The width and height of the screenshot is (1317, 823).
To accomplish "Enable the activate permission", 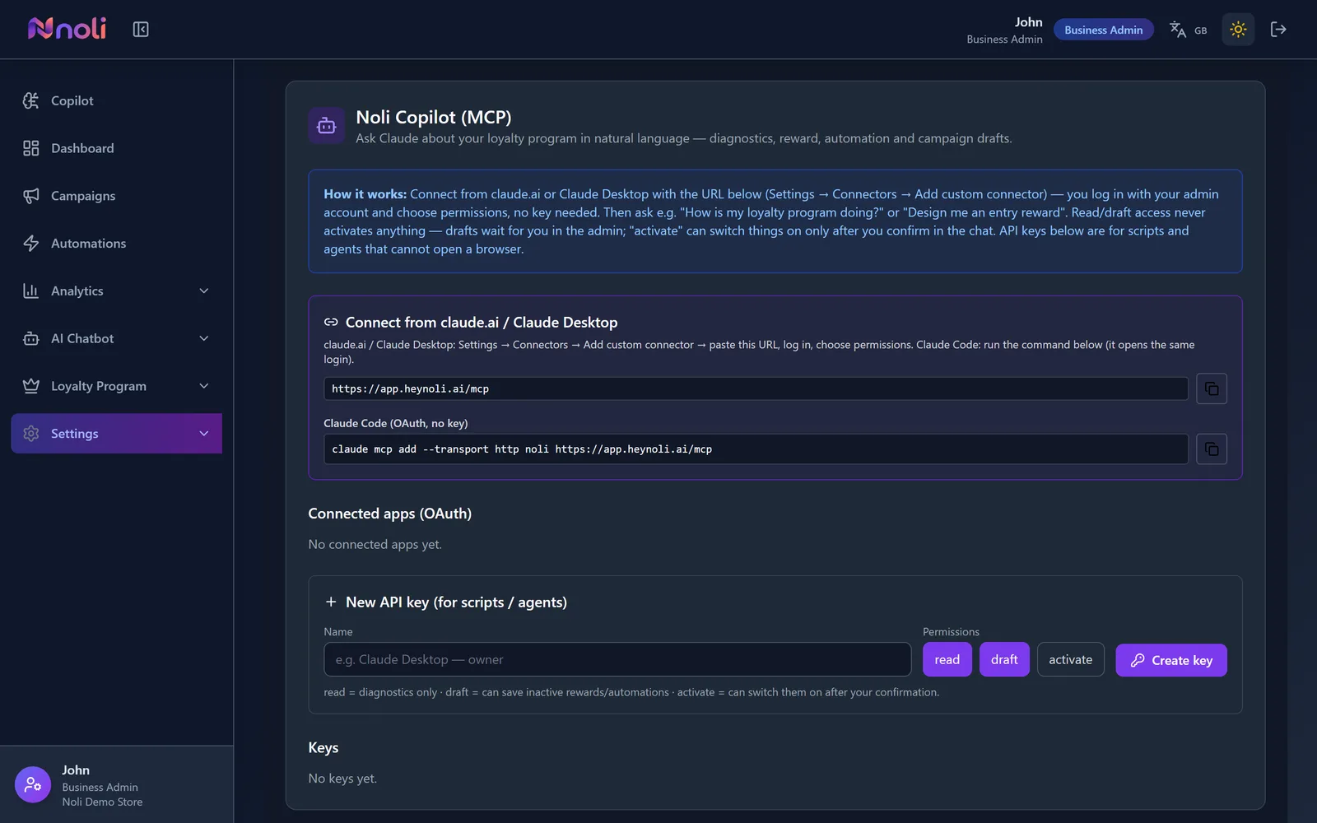I will pyautogui.click(x=1071, y=660).
